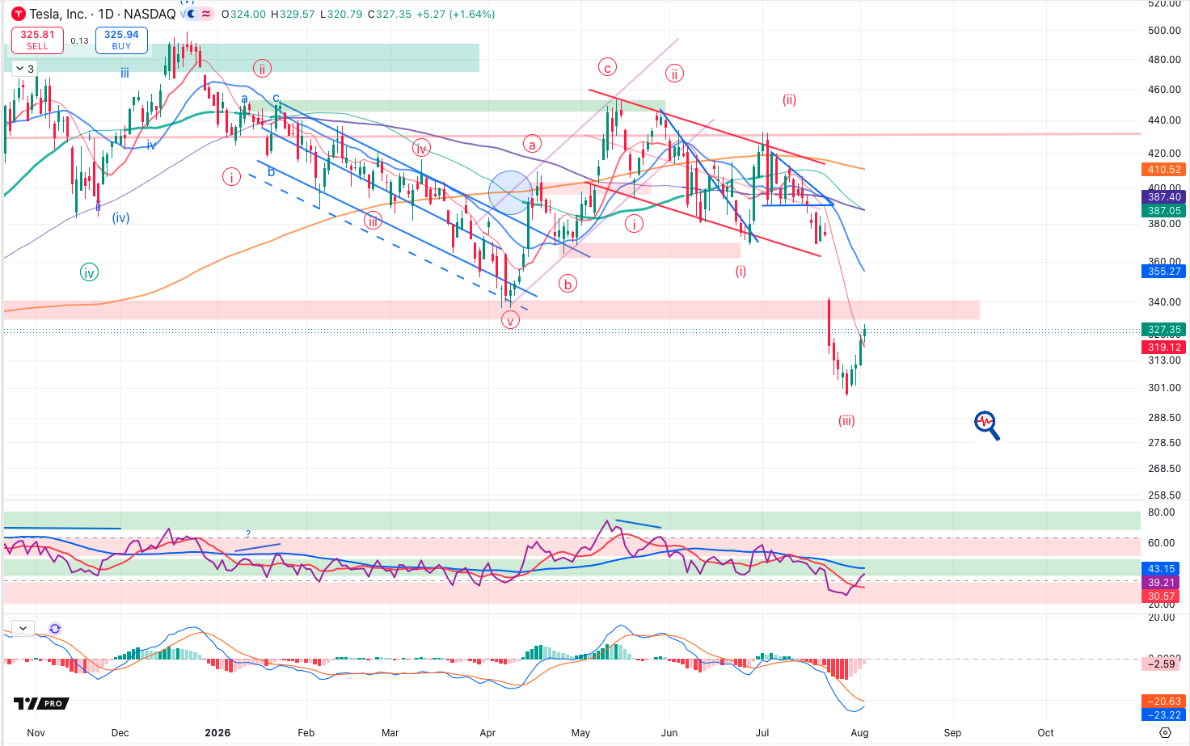
Task: Select the 1D interval label in title
Action: point(107,14)
